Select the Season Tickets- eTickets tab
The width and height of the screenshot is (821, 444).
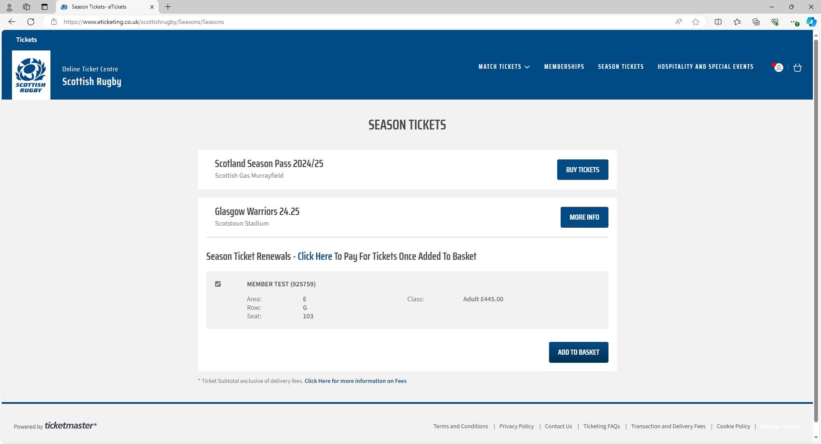point(107,7)
